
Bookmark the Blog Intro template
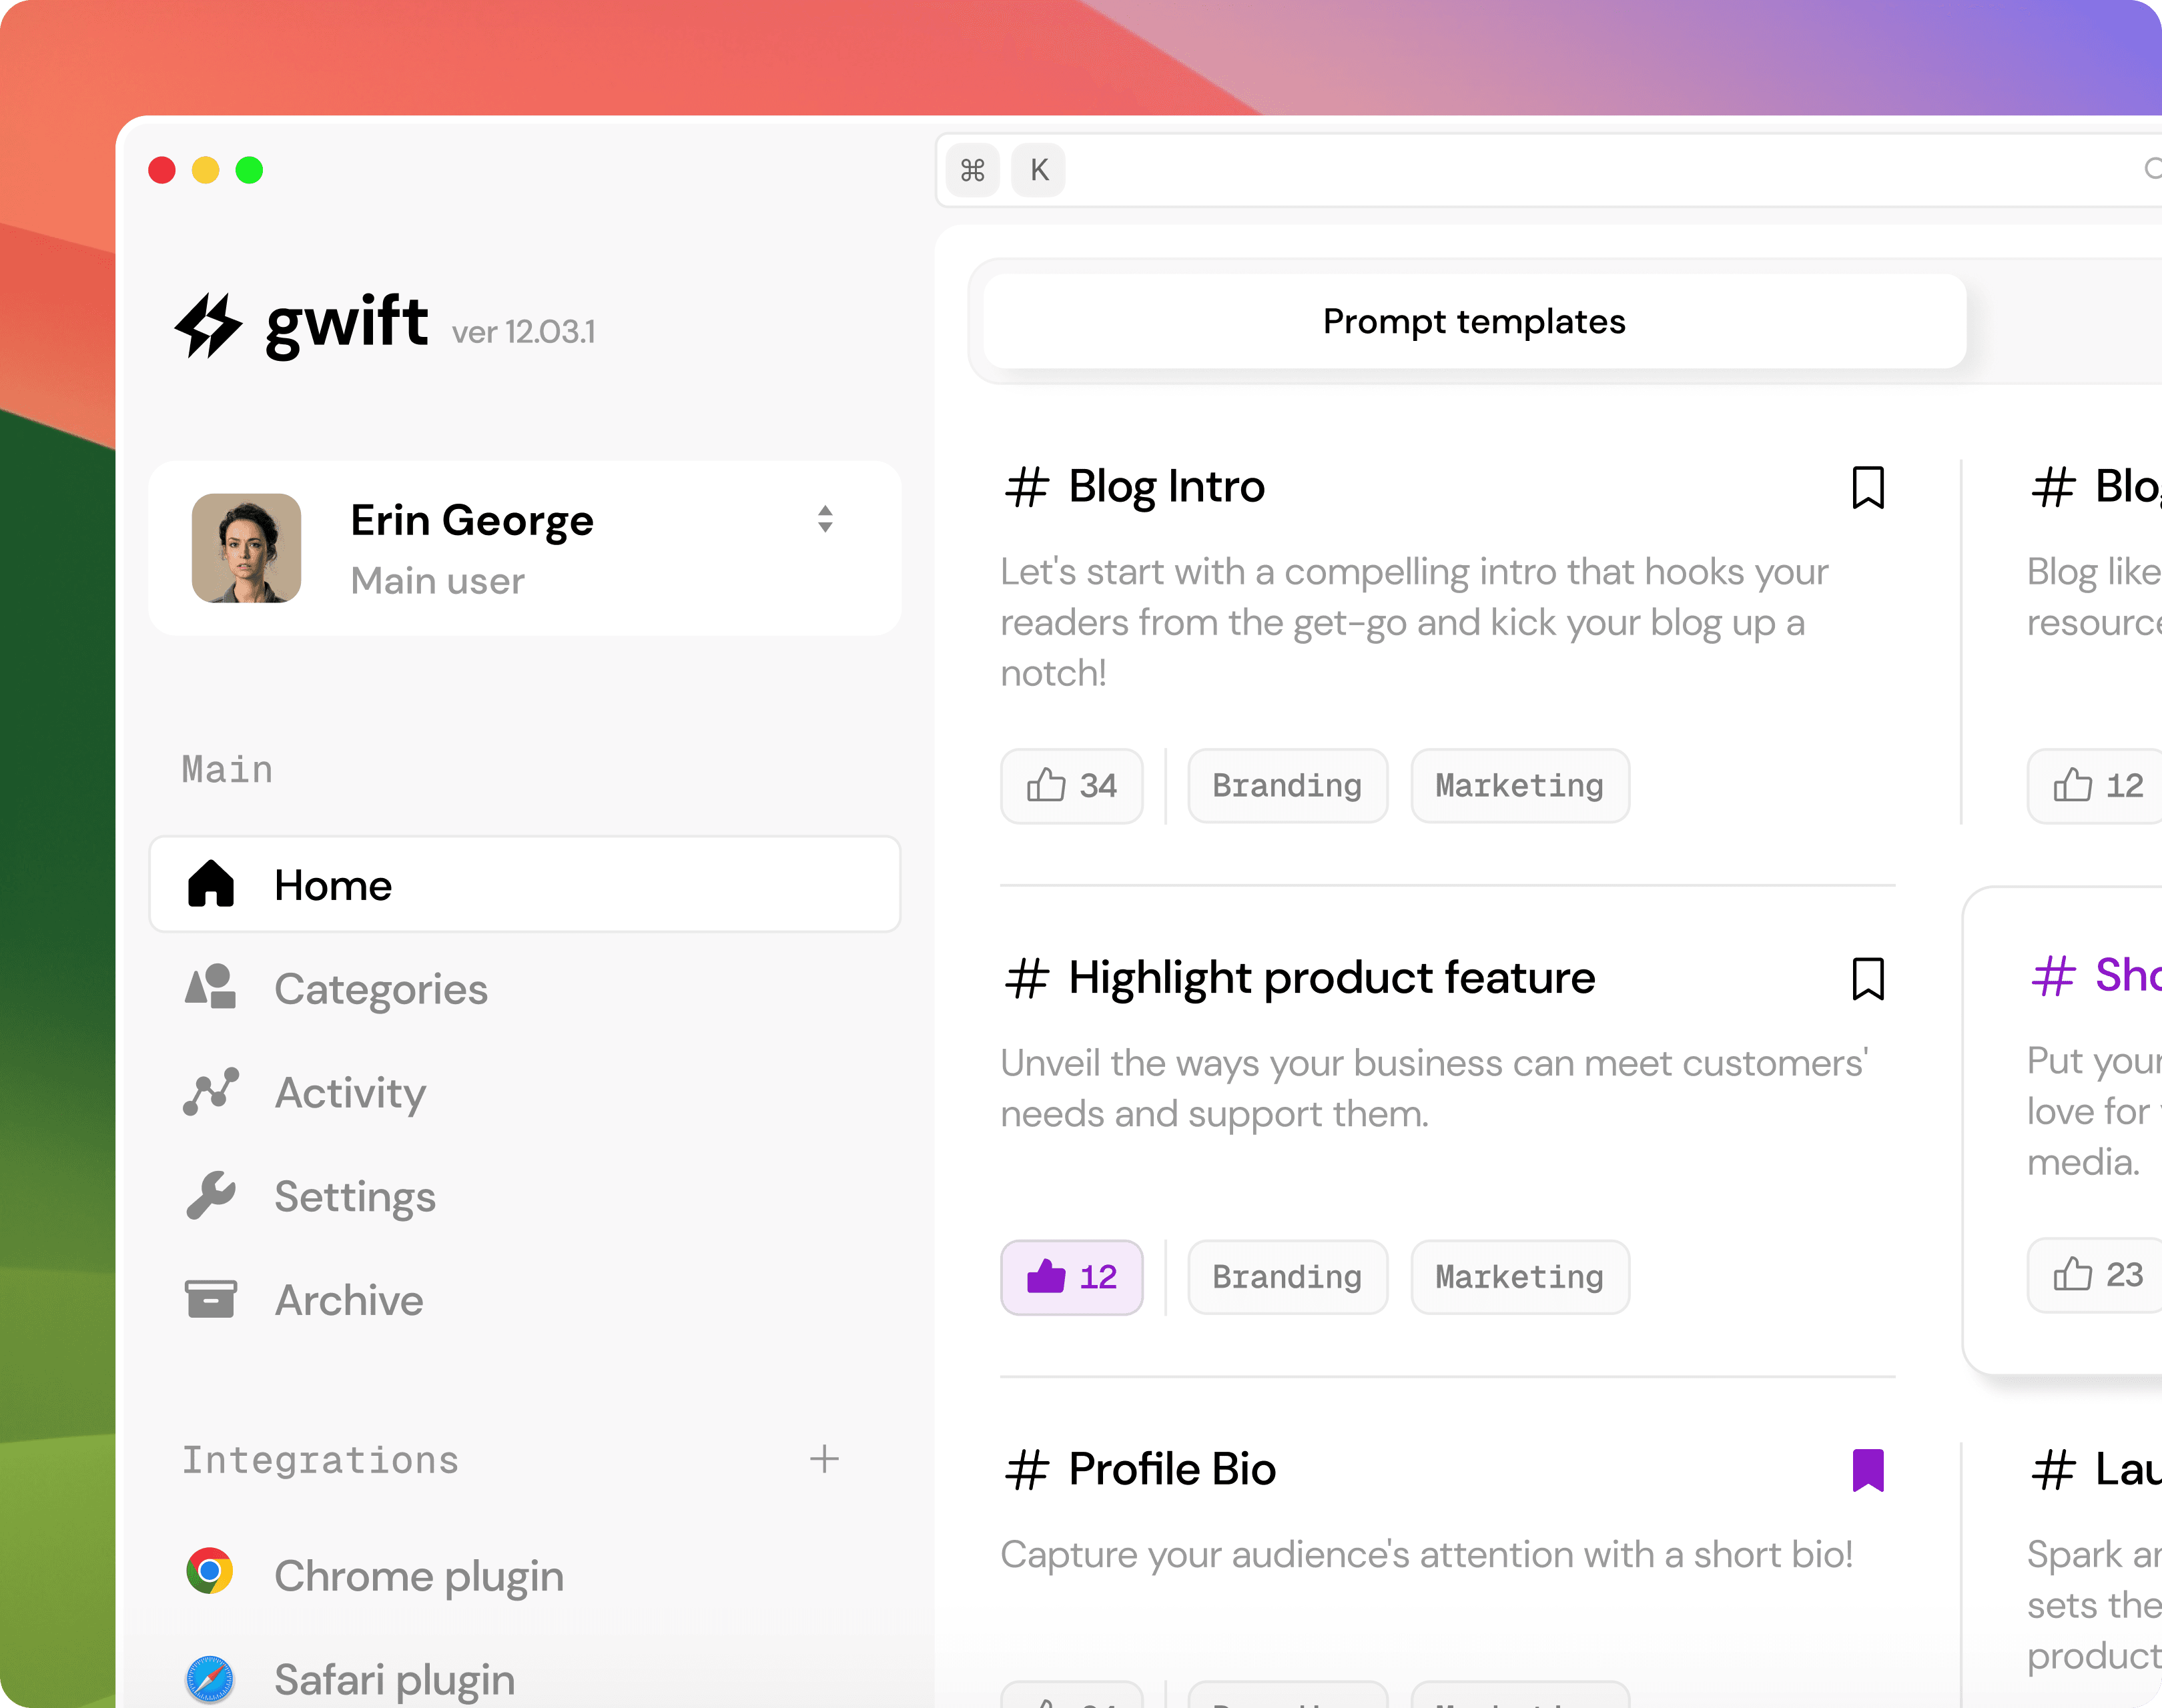pyautogui.click(x=1867, y=488)
